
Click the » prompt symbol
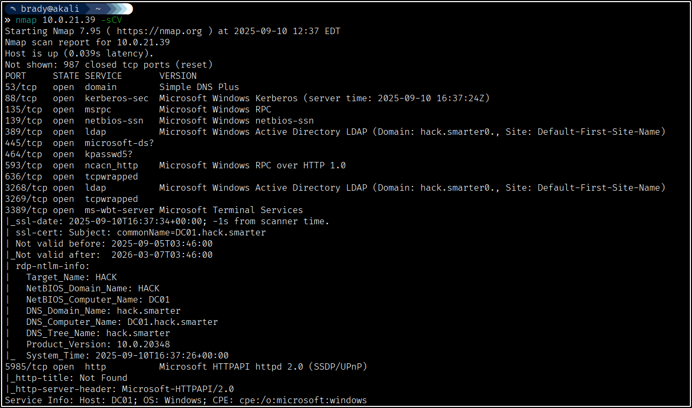point(7,20)
